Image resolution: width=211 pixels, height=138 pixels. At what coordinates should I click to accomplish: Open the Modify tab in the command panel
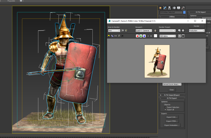tap(165, 8)
